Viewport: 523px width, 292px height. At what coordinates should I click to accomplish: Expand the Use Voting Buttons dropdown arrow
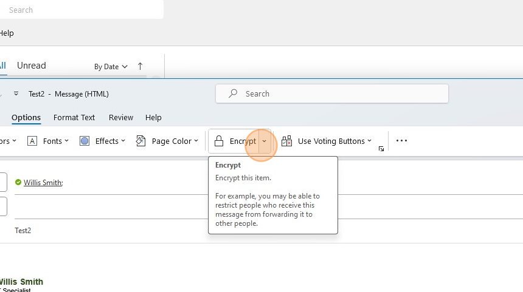[x=369, y=141]
